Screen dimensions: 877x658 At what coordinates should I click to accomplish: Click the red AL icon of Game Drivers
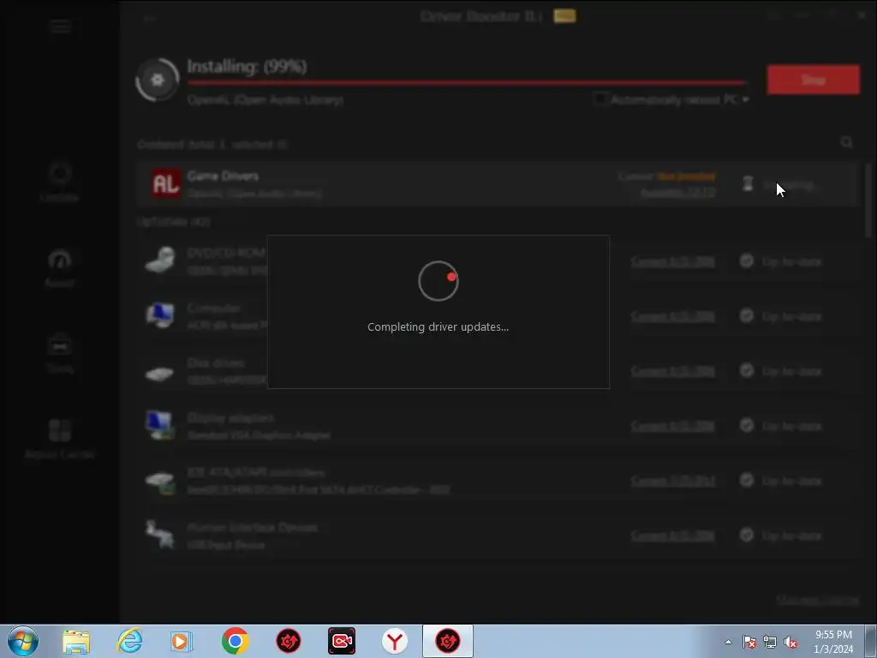coord(166,183)
